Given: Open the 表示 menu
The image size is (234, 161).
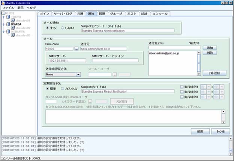Looking at the screenshot, I should [21, 8].
